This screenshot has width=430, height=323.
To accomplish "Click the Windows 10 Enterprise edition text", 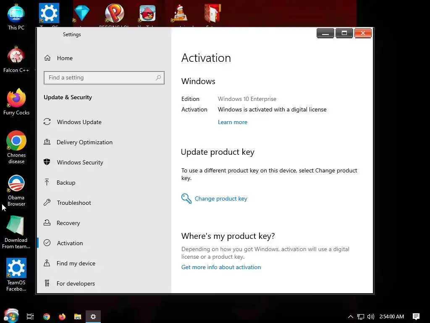I will click(247, 99).
